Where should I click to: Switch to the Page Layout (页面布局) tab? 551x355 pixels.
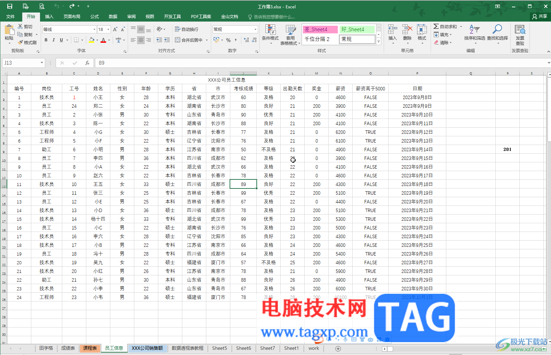tap(72, 16)
